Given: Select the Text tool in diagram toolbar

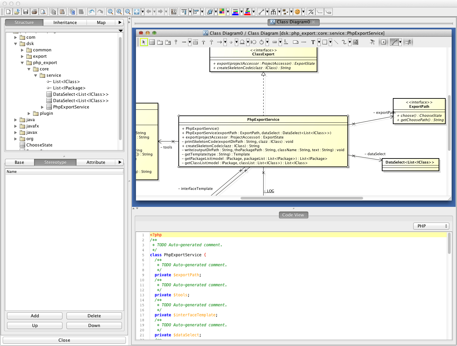Looking at the screenshot, I should [313, 42].
